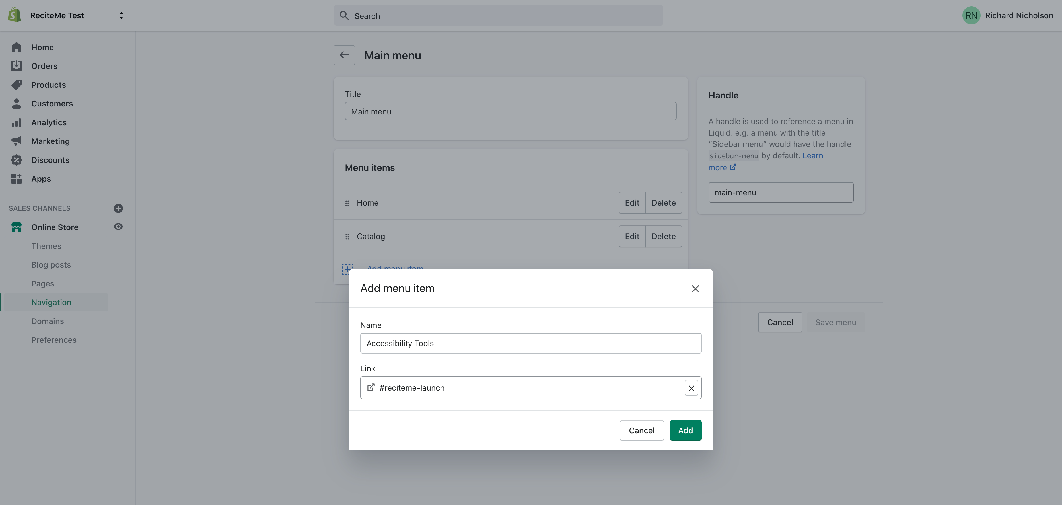Open Pages in sidebar

pyautogui.click(x=42, y=284)
